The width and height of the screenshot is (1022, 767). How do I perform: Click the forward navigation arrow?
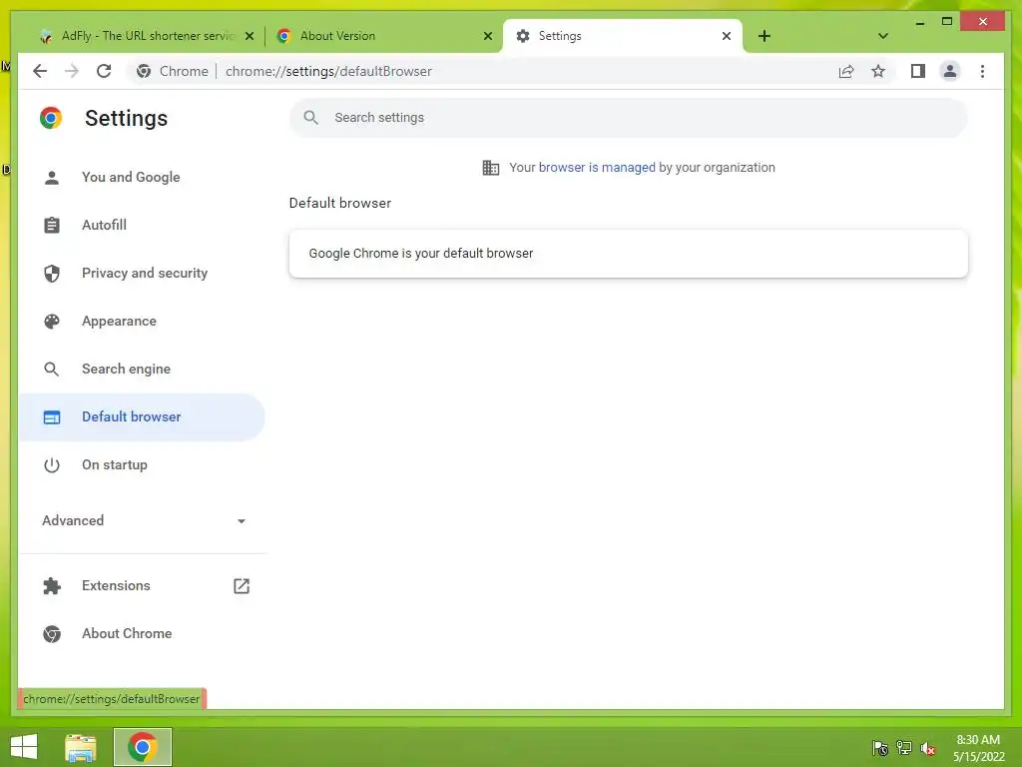point(72,71)
